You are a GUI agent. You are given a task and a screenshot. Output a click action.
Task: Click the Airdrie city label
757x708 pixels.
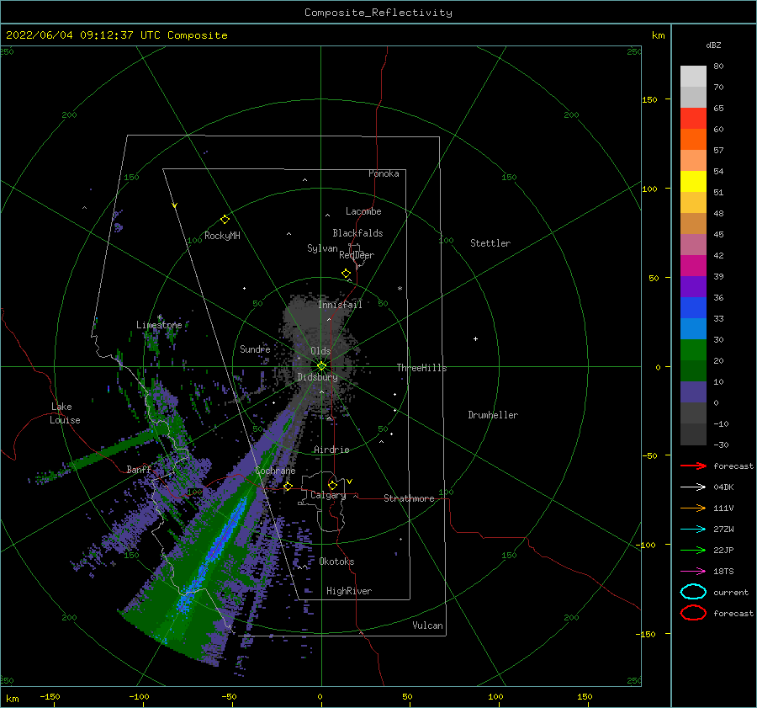click(331, 450)
